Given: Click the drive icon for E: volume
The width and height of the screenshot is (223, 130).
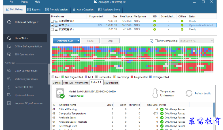Looking at the screenshot, I should click(x=56, y=29).
